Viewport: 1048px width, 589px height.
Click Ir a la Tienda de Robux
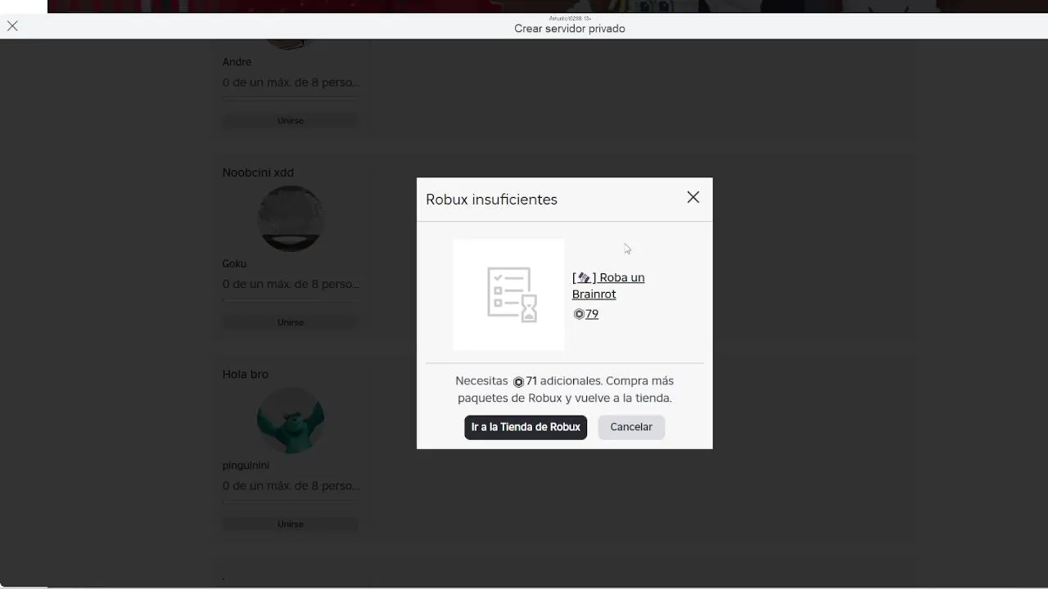[526, 427]
